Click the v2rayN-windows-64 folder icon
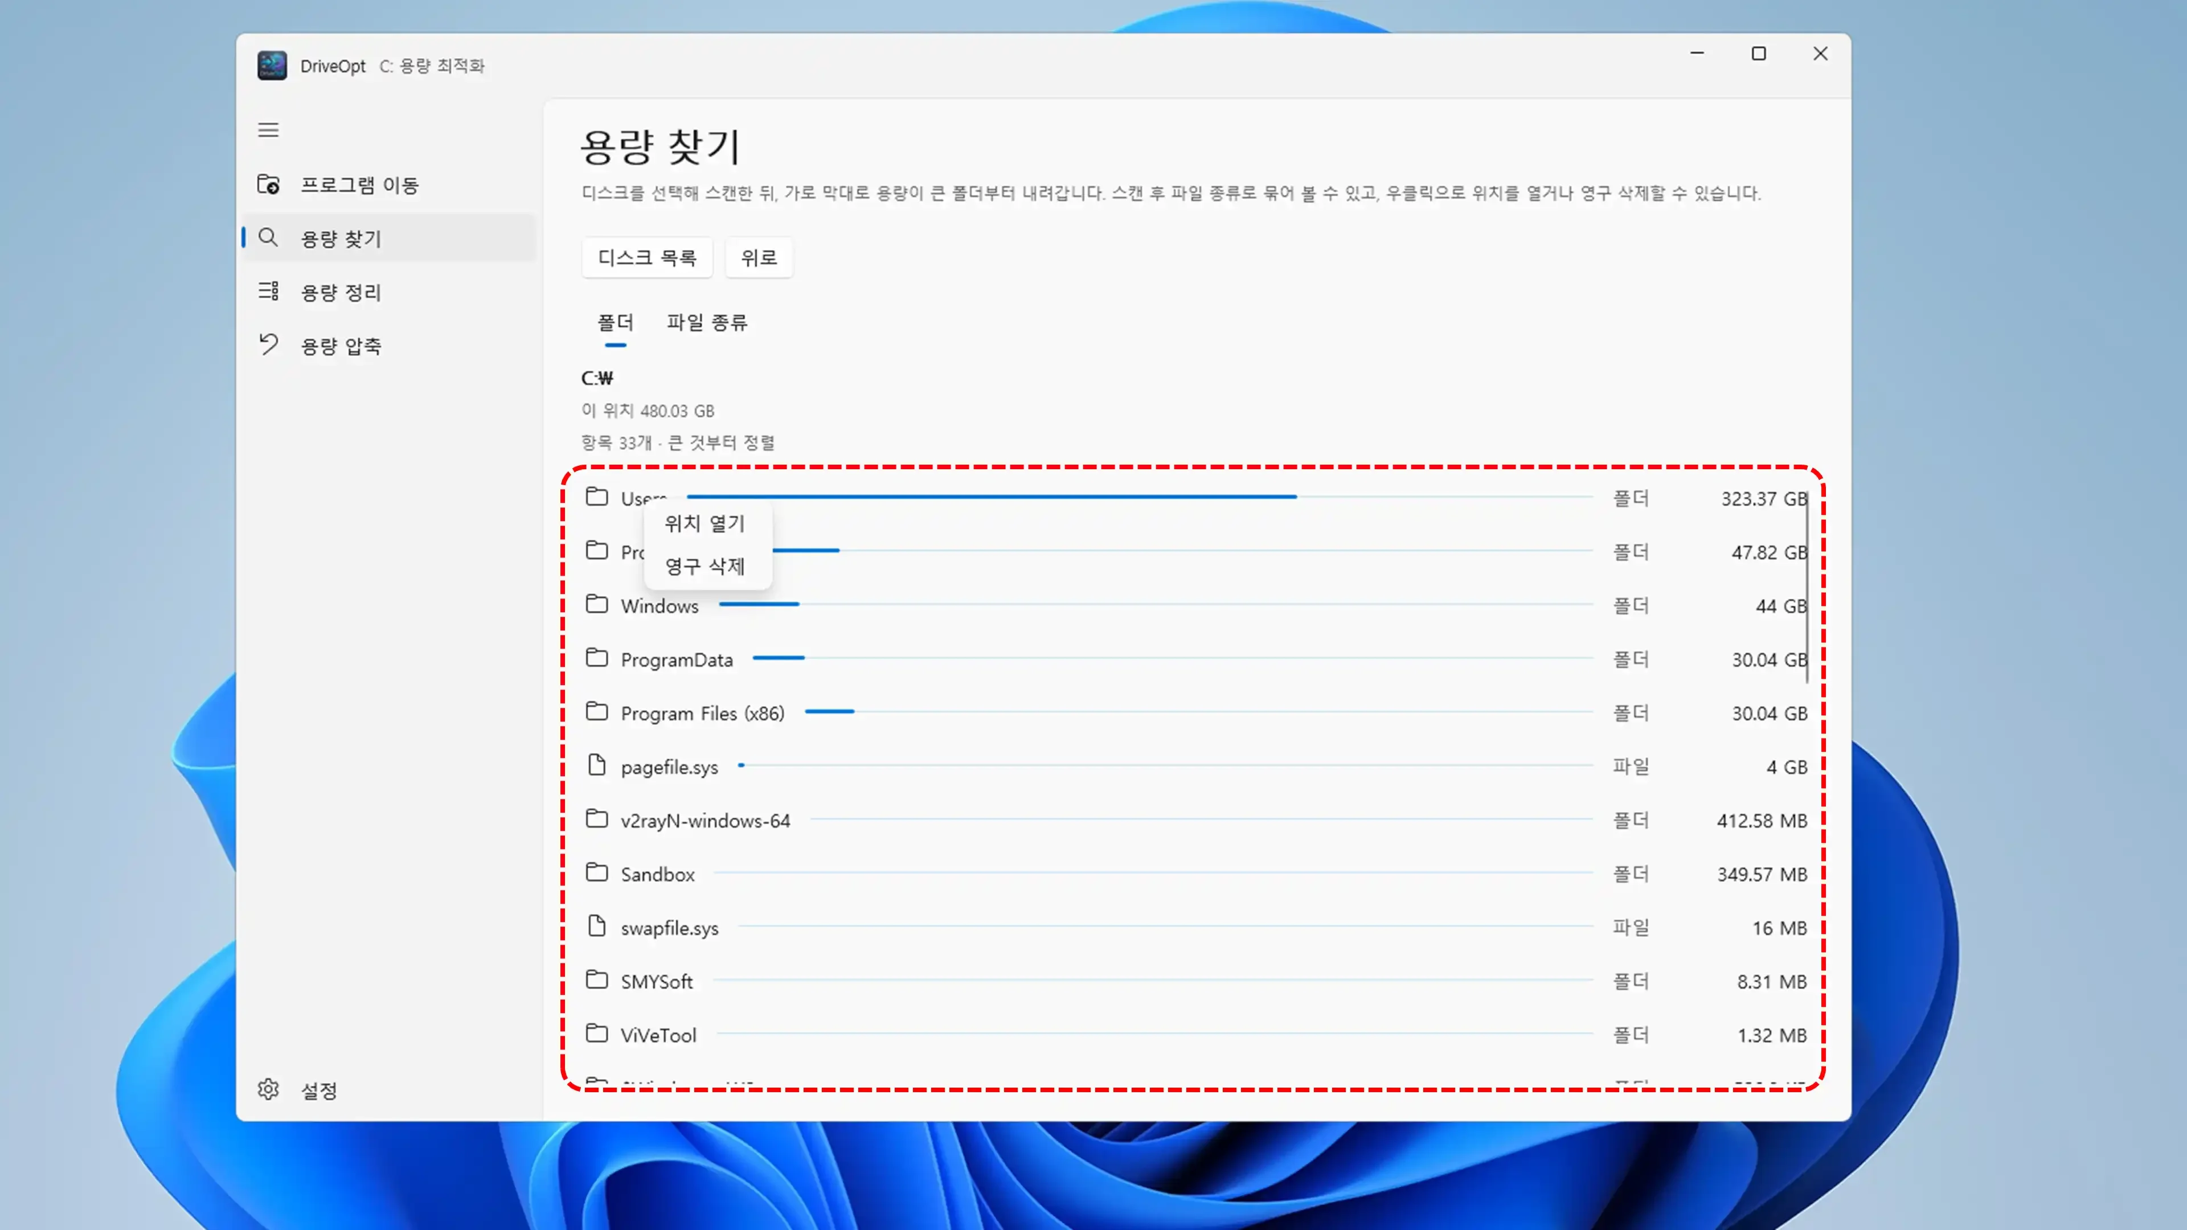The image size is (2187, 1230). click(x=597, y=819)
